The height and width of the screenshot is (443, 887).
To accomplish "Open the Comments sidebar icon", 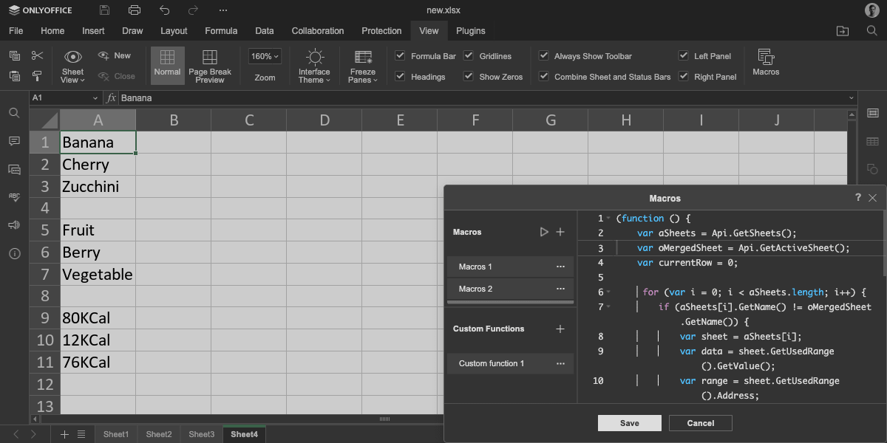I will pos(14,141).
